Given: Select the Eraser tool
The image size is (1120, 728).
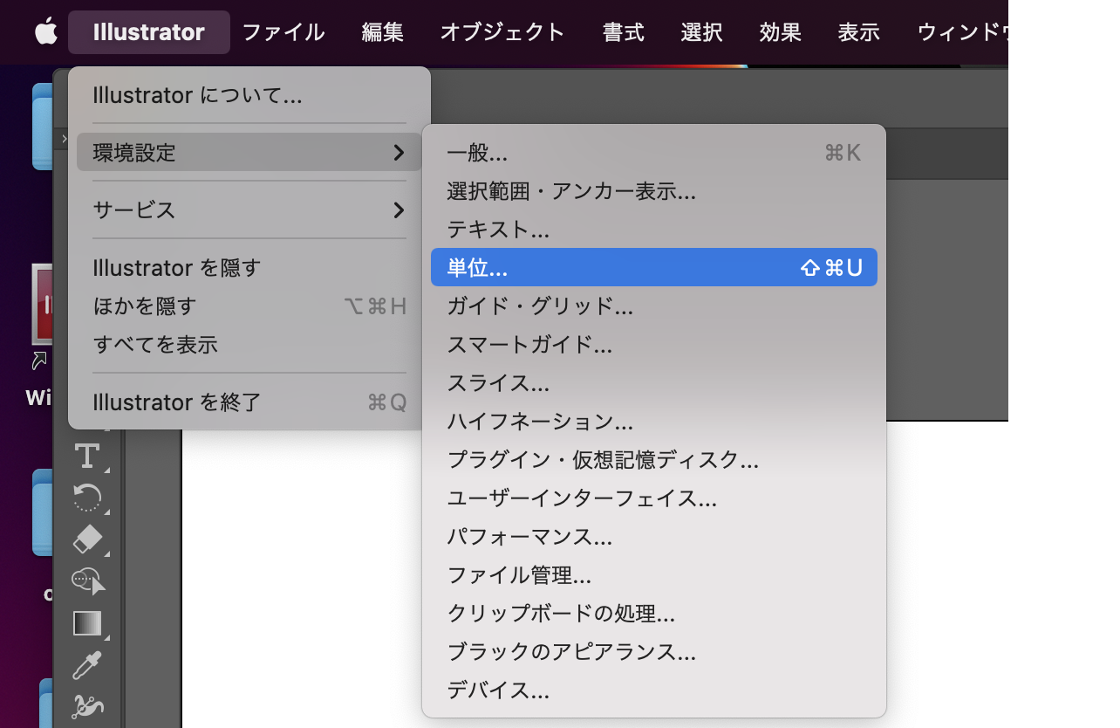Looking at the screenshot, I should click(x=87, y=539).
